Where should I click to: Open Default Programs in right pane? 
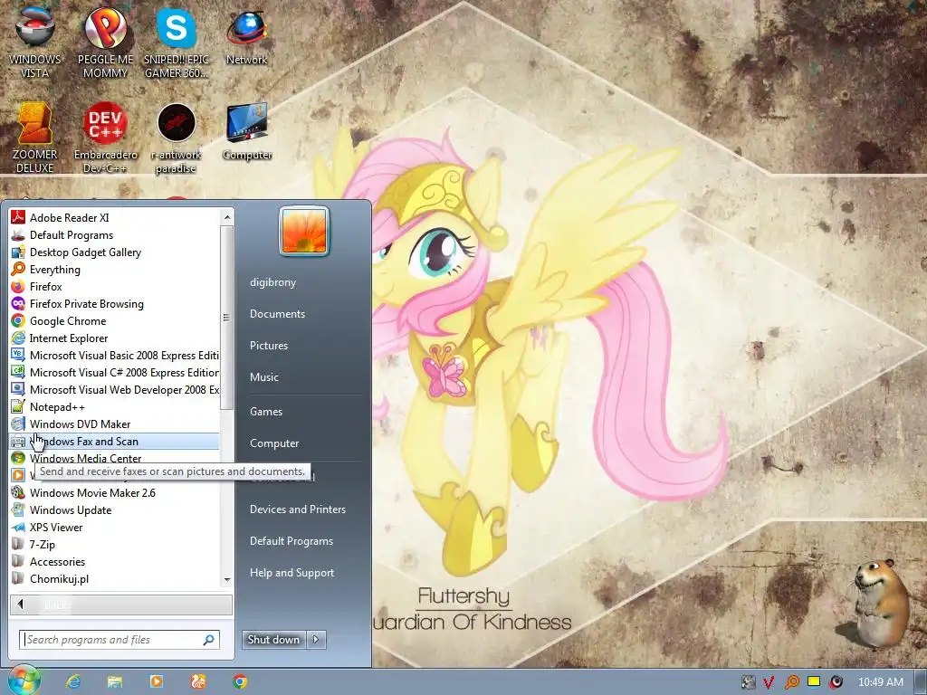291,541
